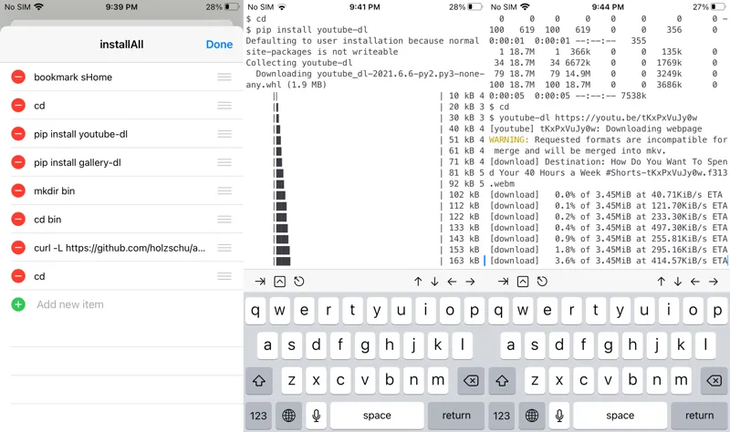Screen dimensions: 730x432
Task: Tap the 9:39 PM status bar clock
Action: tap(121, 7)
